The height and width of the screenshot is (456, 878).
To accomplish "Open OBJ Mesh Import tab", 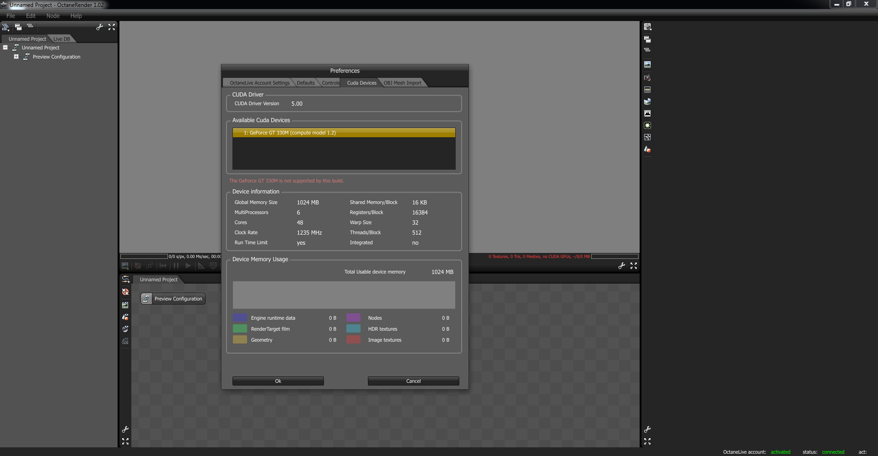I will click(403, 83).
